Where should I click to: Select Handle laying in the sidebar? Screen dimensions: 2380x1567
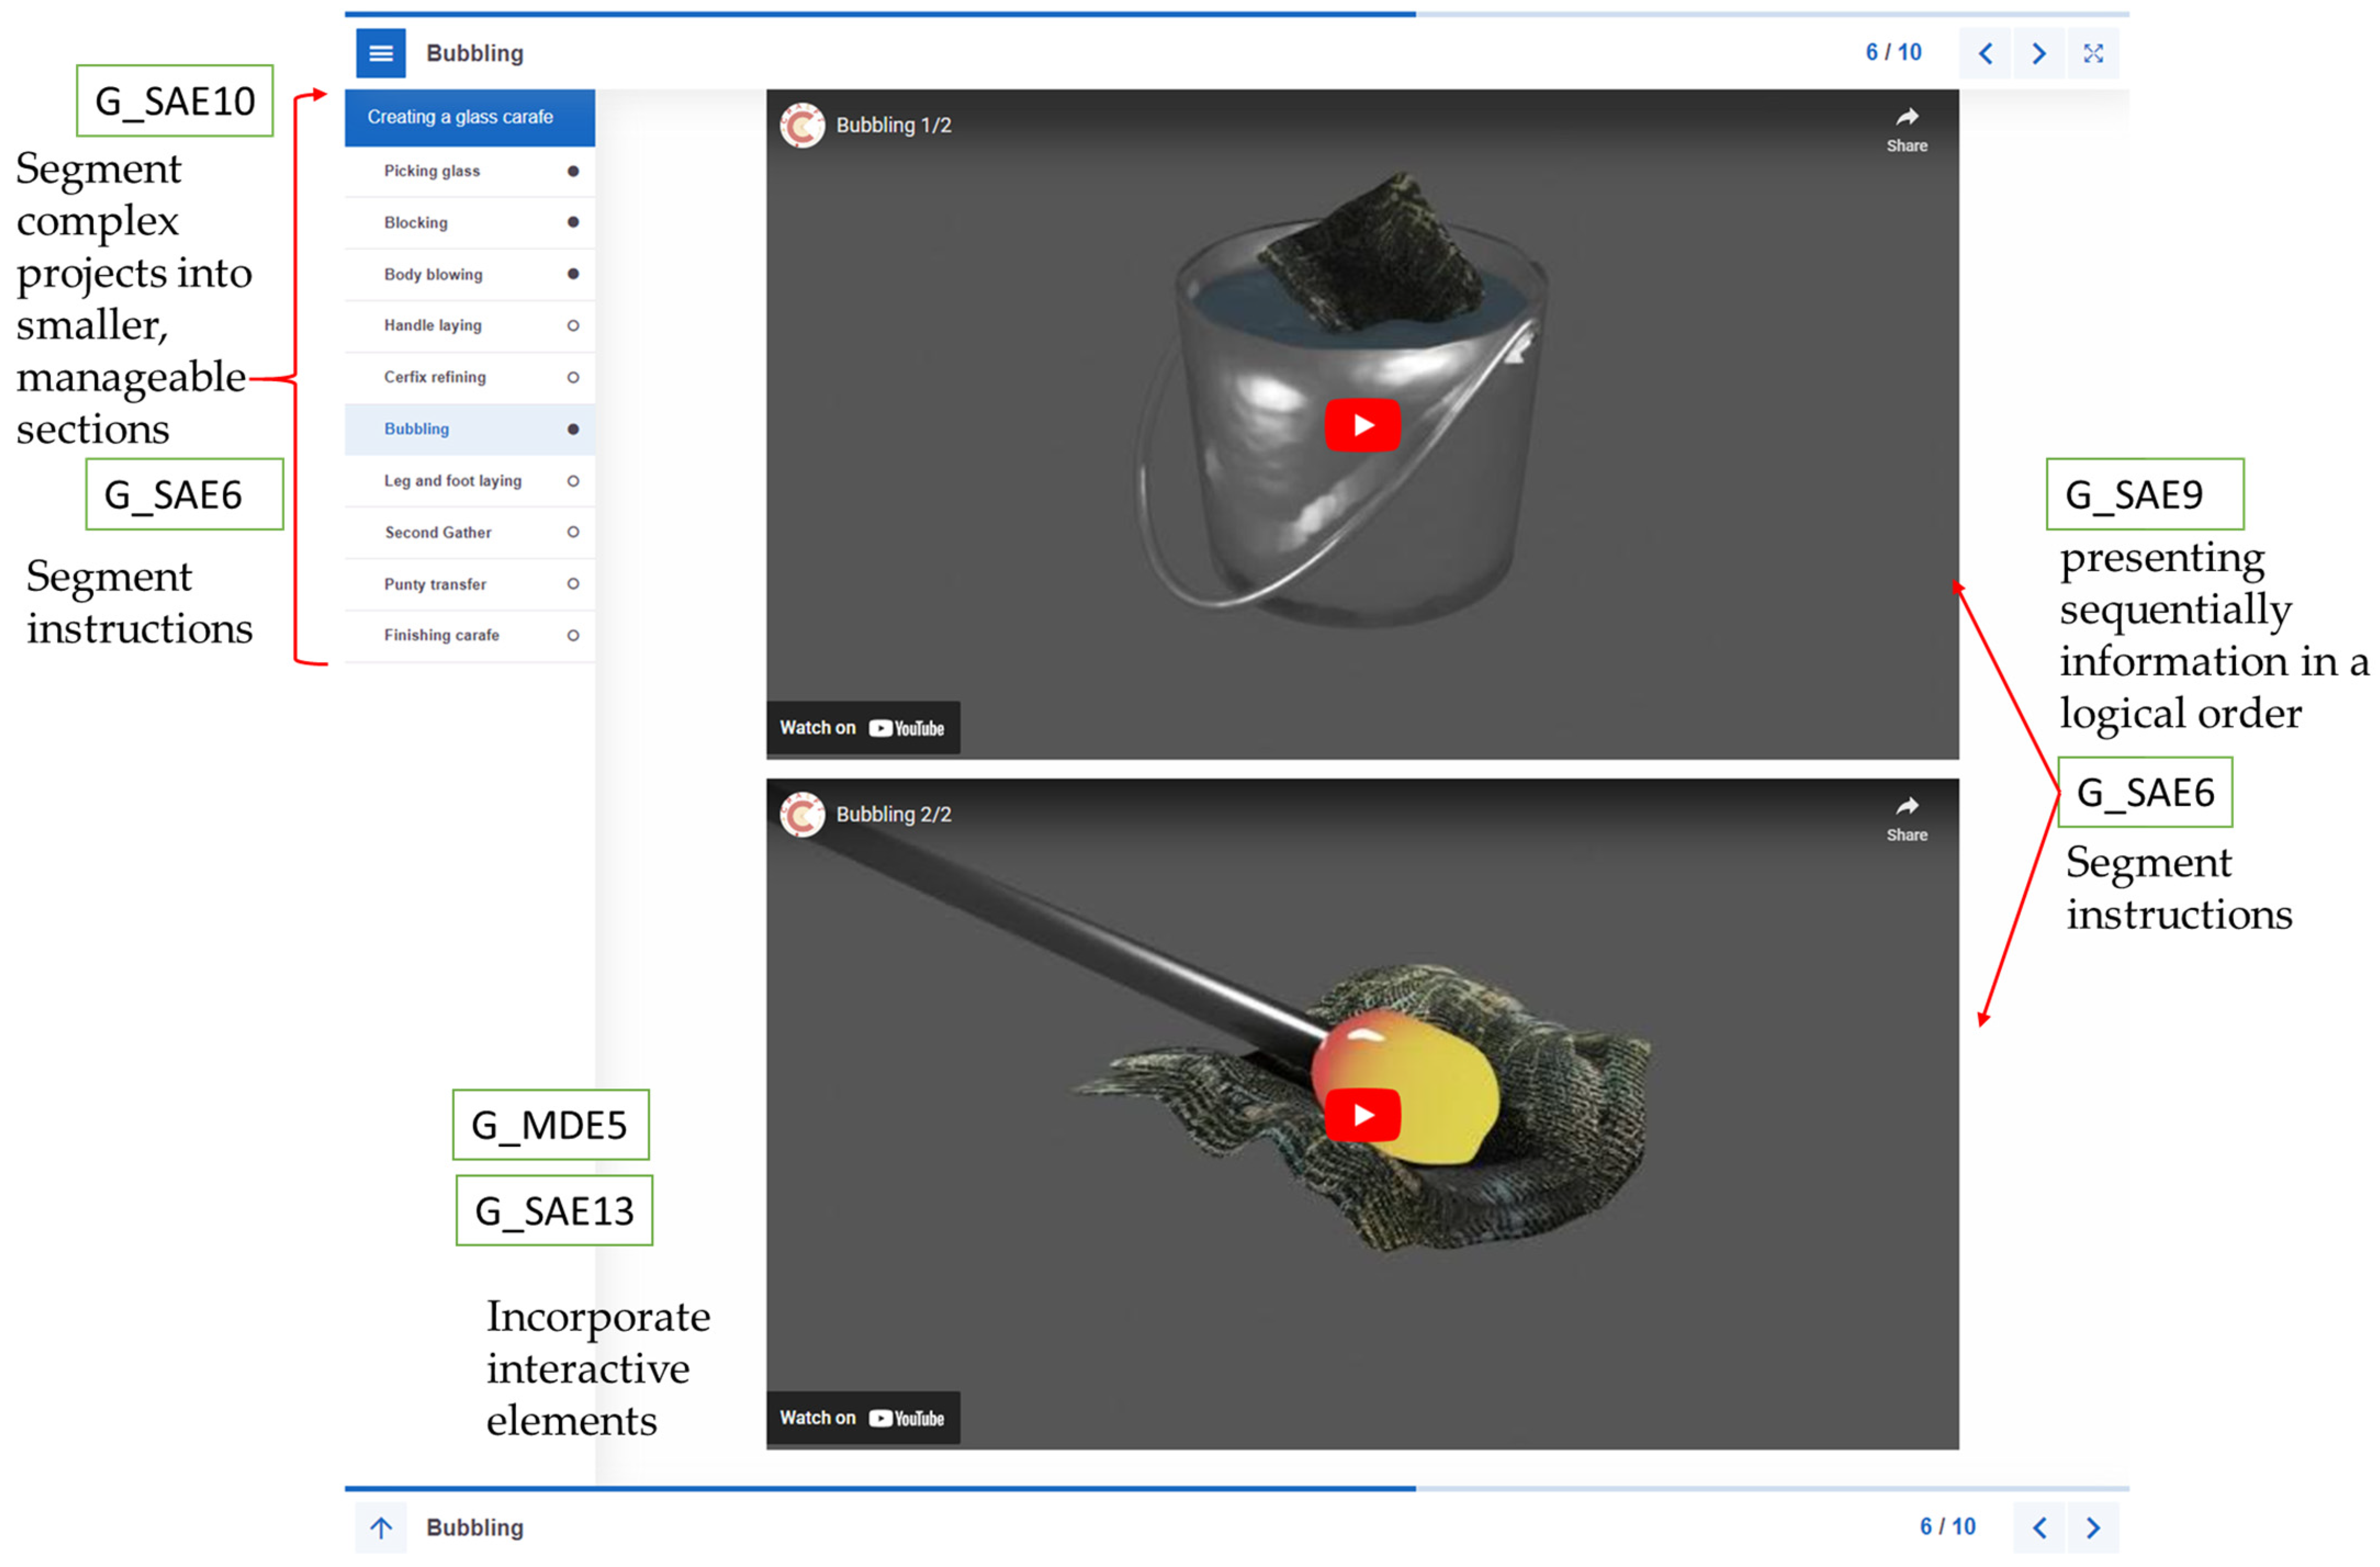[433, 325]
